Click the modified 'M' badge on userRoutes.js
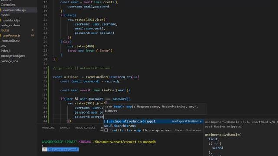278x156 pixels. [33, 36]
